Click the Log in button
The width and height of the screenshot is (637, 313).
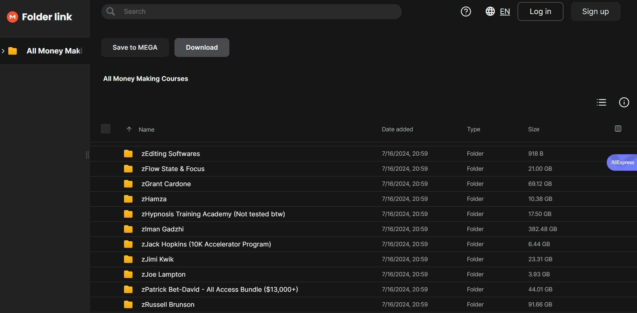tap(540, 11)
